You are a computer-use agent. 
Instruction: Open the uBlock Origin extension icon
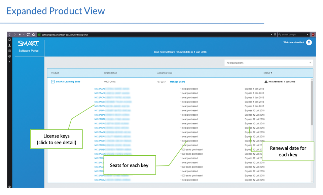(313, 35)
